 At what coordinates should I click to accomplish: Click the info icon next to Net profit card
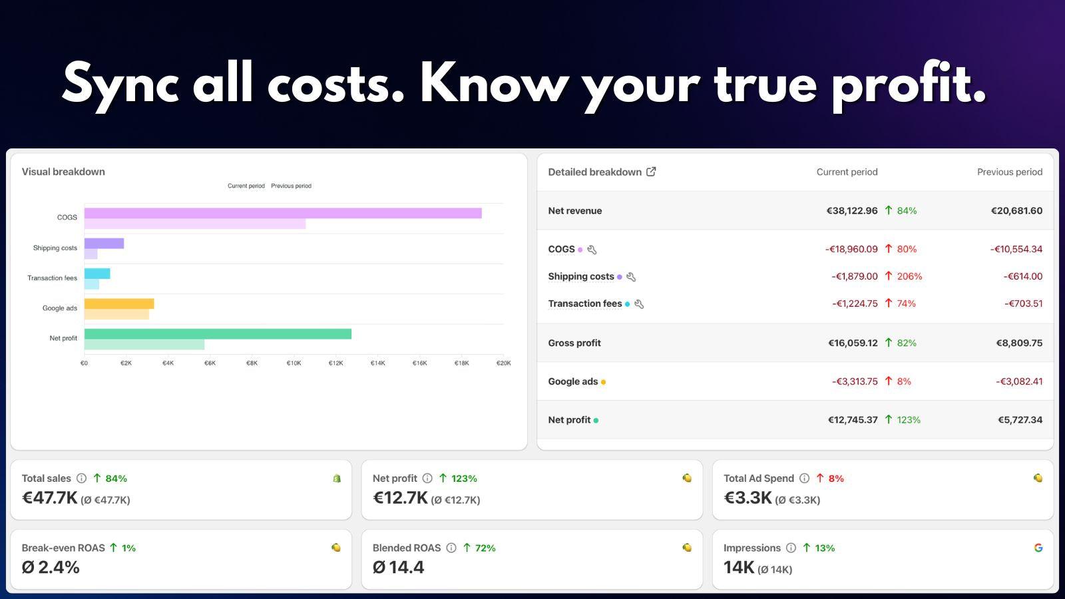click(x=427, y=478)
